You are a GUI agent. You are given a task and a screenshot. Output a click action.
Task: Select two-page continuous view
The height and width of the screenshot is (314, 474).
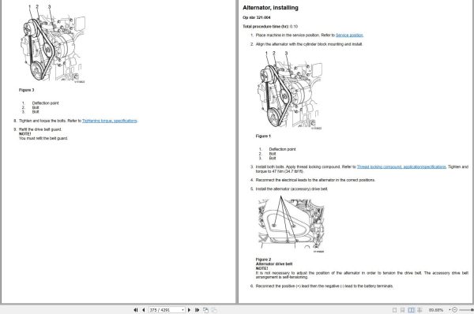coord(419,310)
